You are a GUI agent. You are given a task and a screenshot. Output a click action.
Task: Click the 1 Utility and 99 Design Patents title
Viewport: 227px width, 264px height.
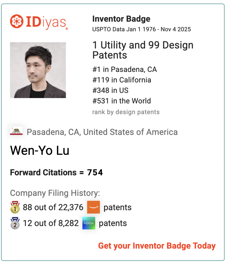pos(143,50)
